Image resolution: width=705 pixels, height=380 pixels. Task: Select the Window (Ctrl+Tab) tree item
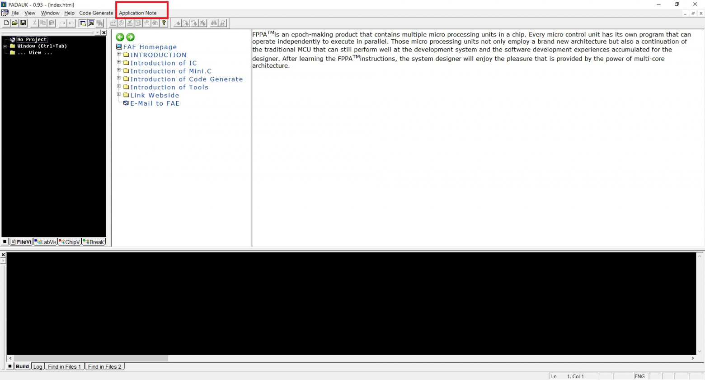click(42, 46)
